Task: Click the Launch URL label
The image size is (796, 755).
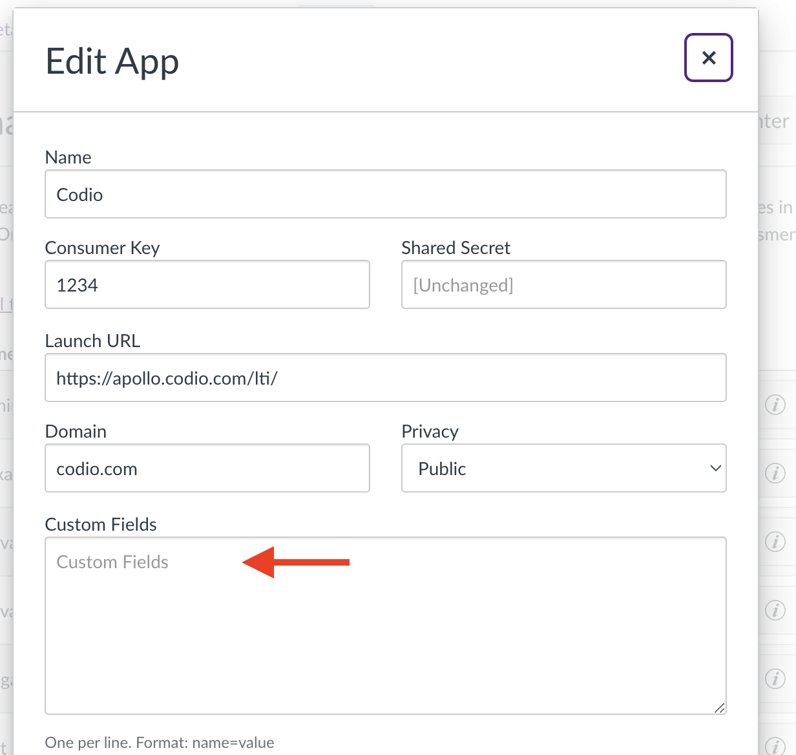Action: [92, 341]
